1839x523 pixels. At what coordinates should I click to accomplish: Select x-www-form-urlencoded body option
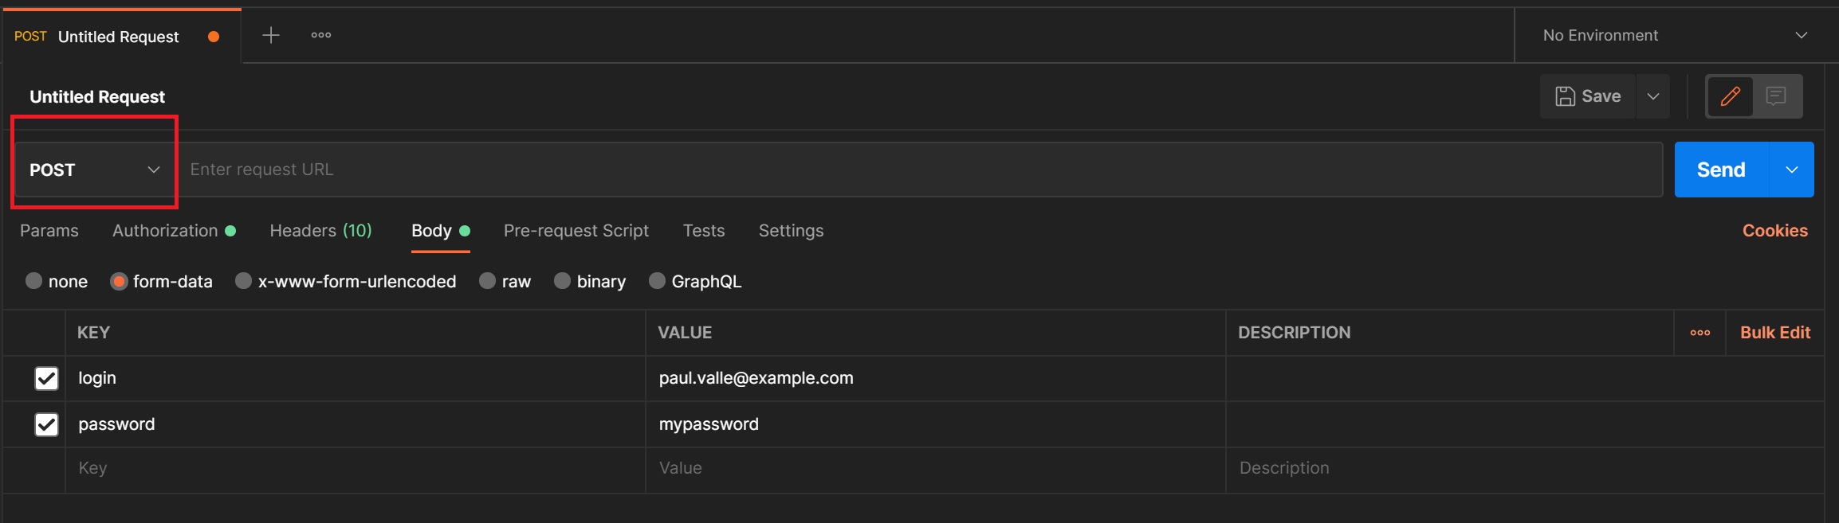(244, 281)
